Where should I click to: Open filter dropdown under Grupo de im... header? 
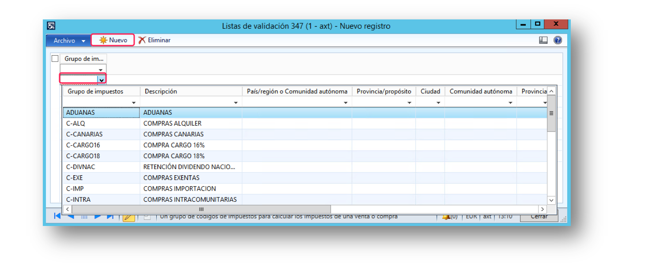tap(101, 69)
